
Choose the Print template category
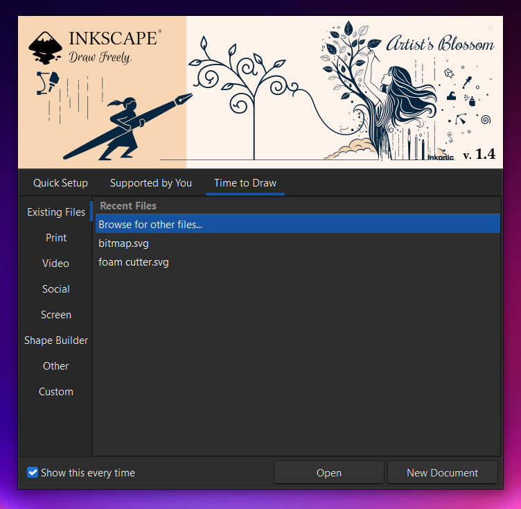point(56,238)
